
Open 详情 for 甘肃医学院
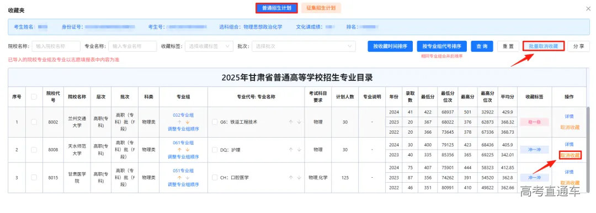click(x=569, y=172)
